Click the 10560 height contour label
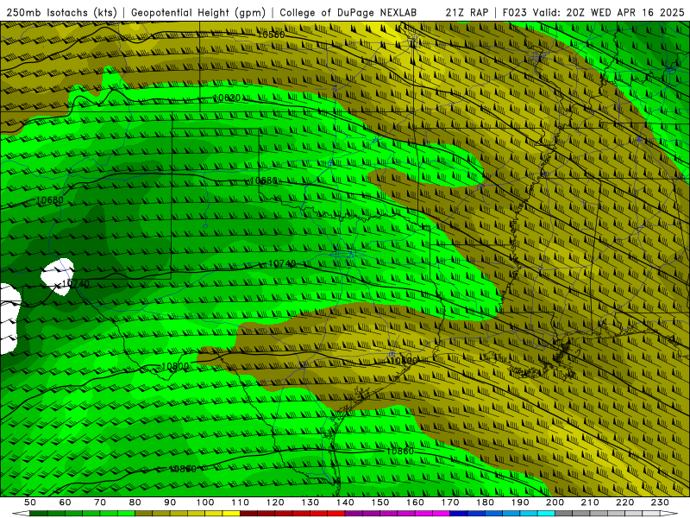Screen dimensions: 690x518 tap(271, 35)
